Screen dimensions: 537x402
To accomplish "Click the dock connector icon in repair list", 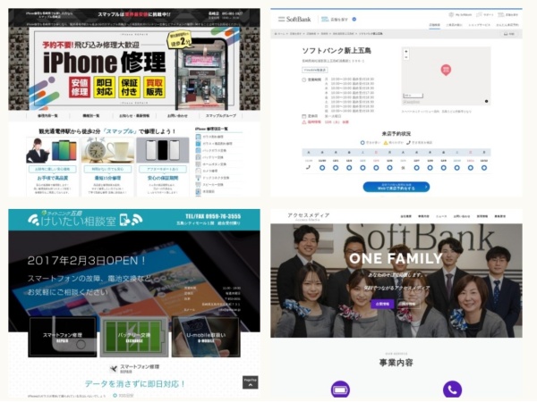I will point(198,178).
